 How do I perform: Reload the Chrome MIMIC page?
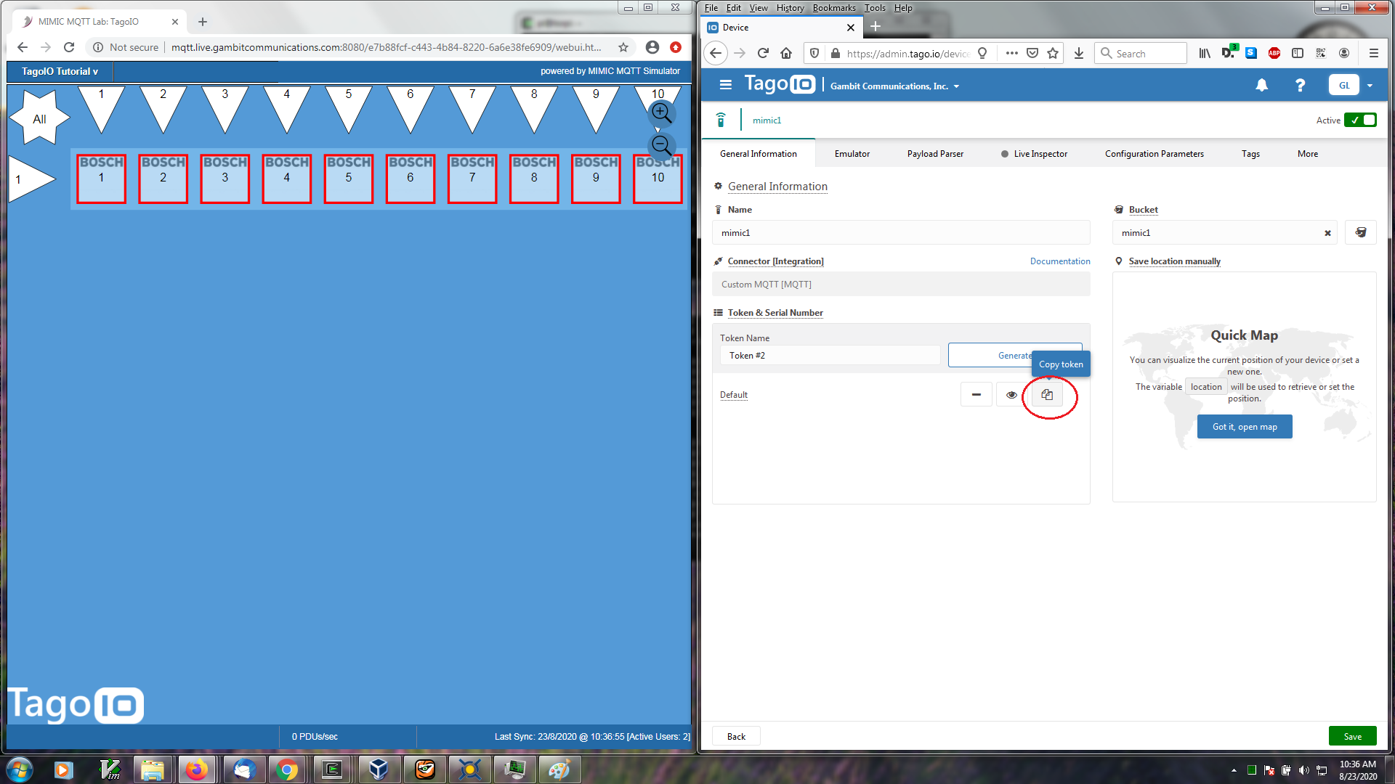pyautogui.click(x=69, y=47)
